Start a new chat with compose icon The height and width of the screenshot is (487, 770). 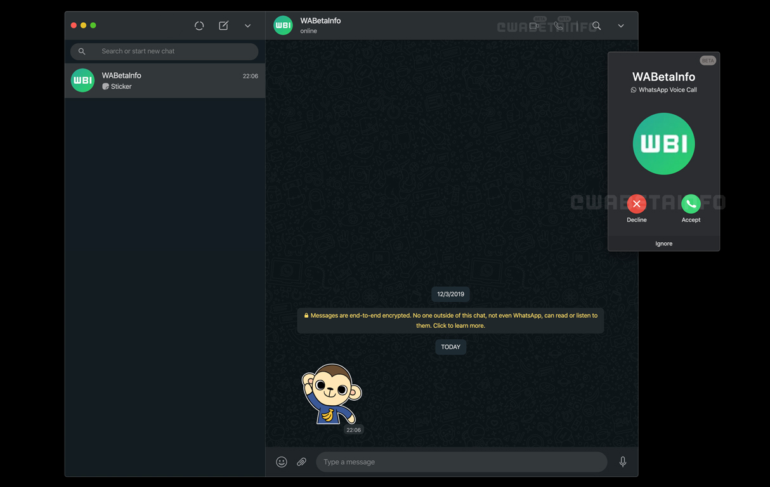(x=224, y=26)
